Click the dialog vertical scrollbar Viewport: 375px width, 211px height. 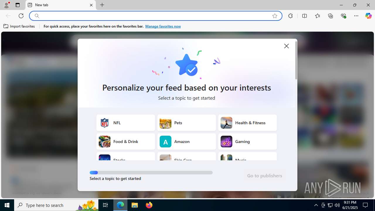point(296,60)
